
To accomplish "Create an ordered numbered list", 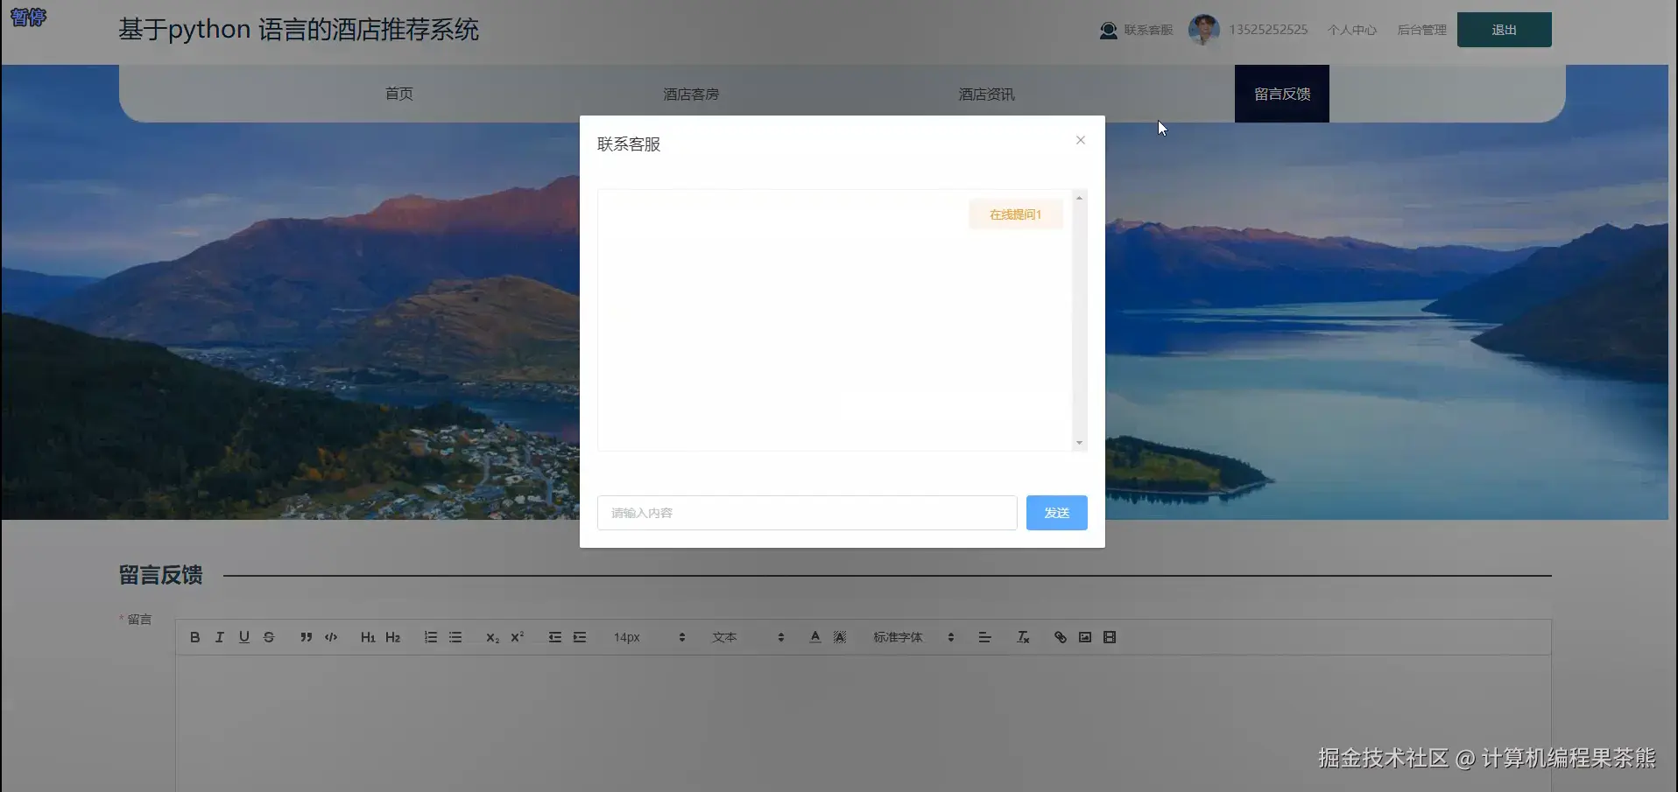I will [431, 637].
